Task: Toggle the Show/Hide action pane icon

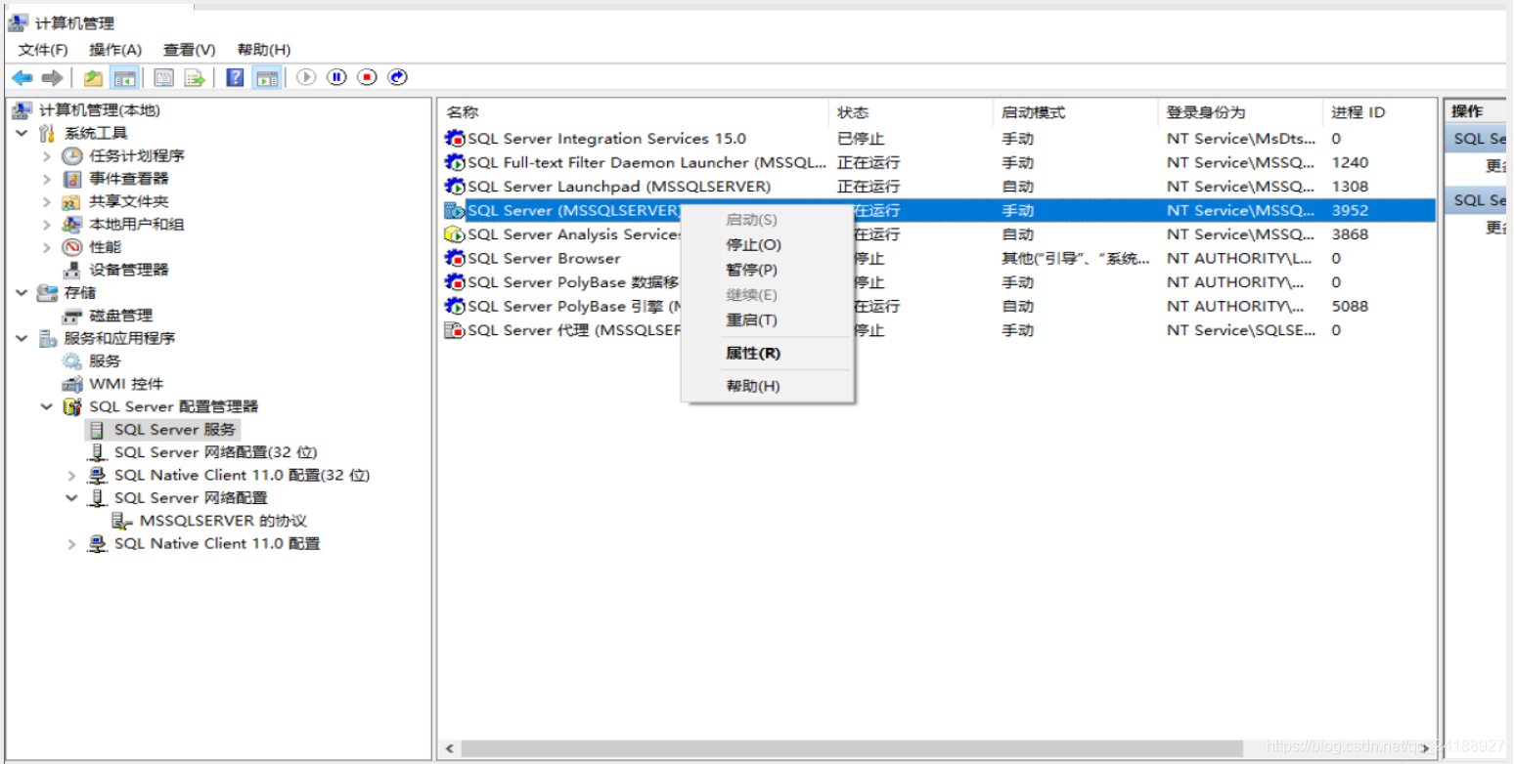Action: pos(266,78)
